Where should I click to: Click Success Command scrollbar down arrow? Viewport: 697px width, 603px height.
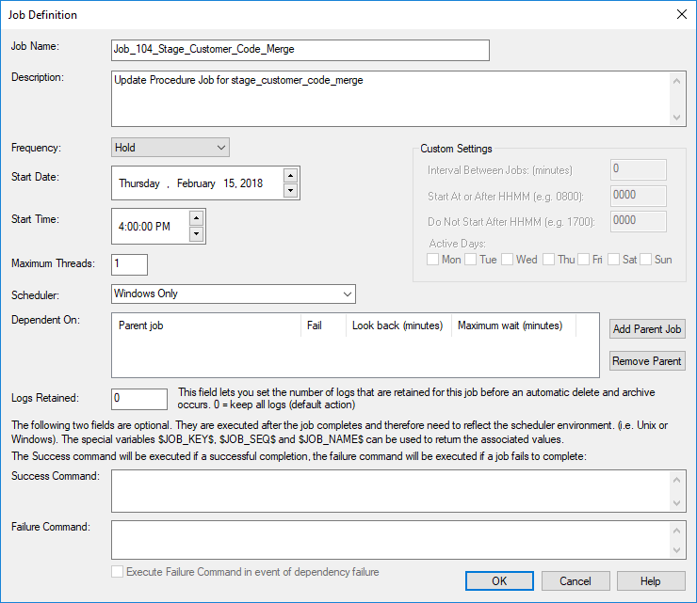click(676, 503)
